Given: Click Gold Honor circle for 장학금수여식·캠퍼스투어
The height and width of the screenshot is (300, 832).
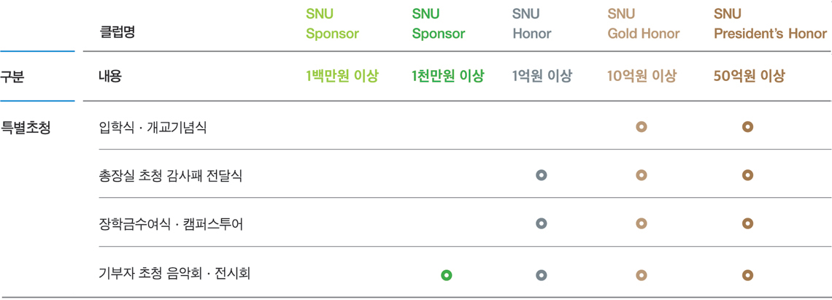Looking at the screenshot, I should pyautogui.click(x=641, y=223).
